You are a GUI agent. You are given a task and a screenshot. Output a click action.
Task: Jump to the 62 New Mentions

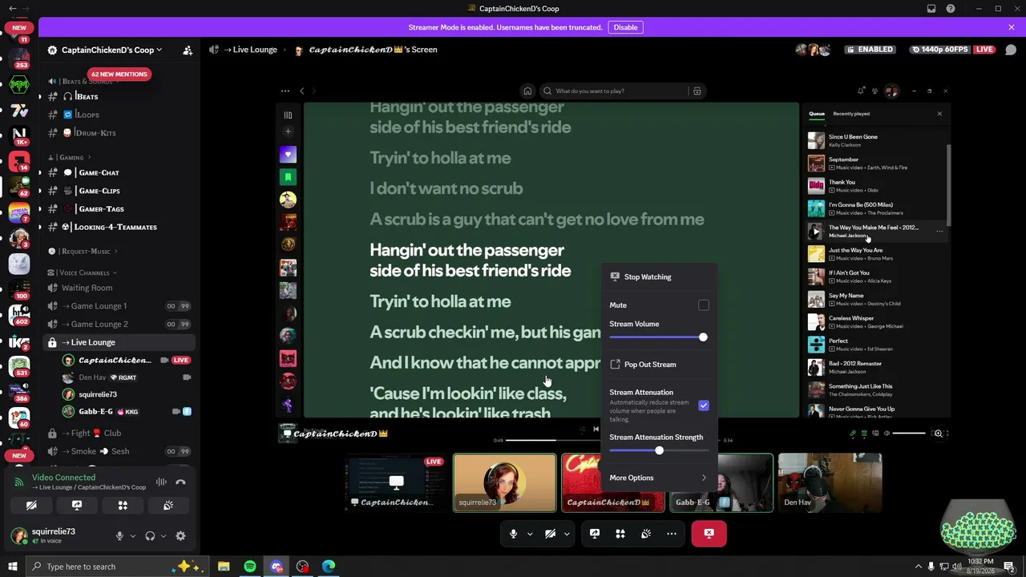click(x=119, y=75)
